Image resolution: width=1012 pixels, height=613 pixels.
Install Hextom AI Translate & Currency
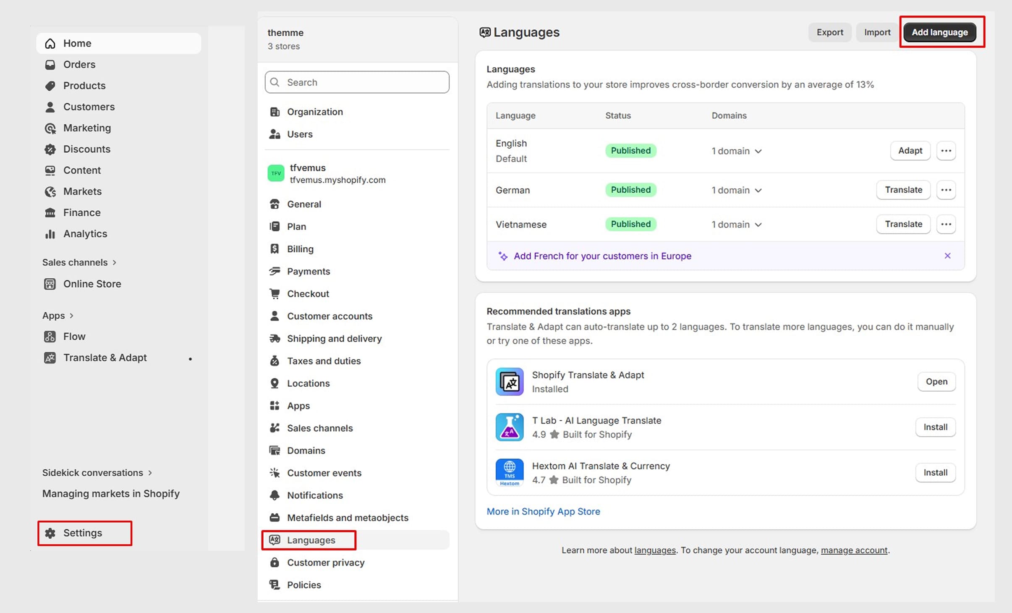935,472
